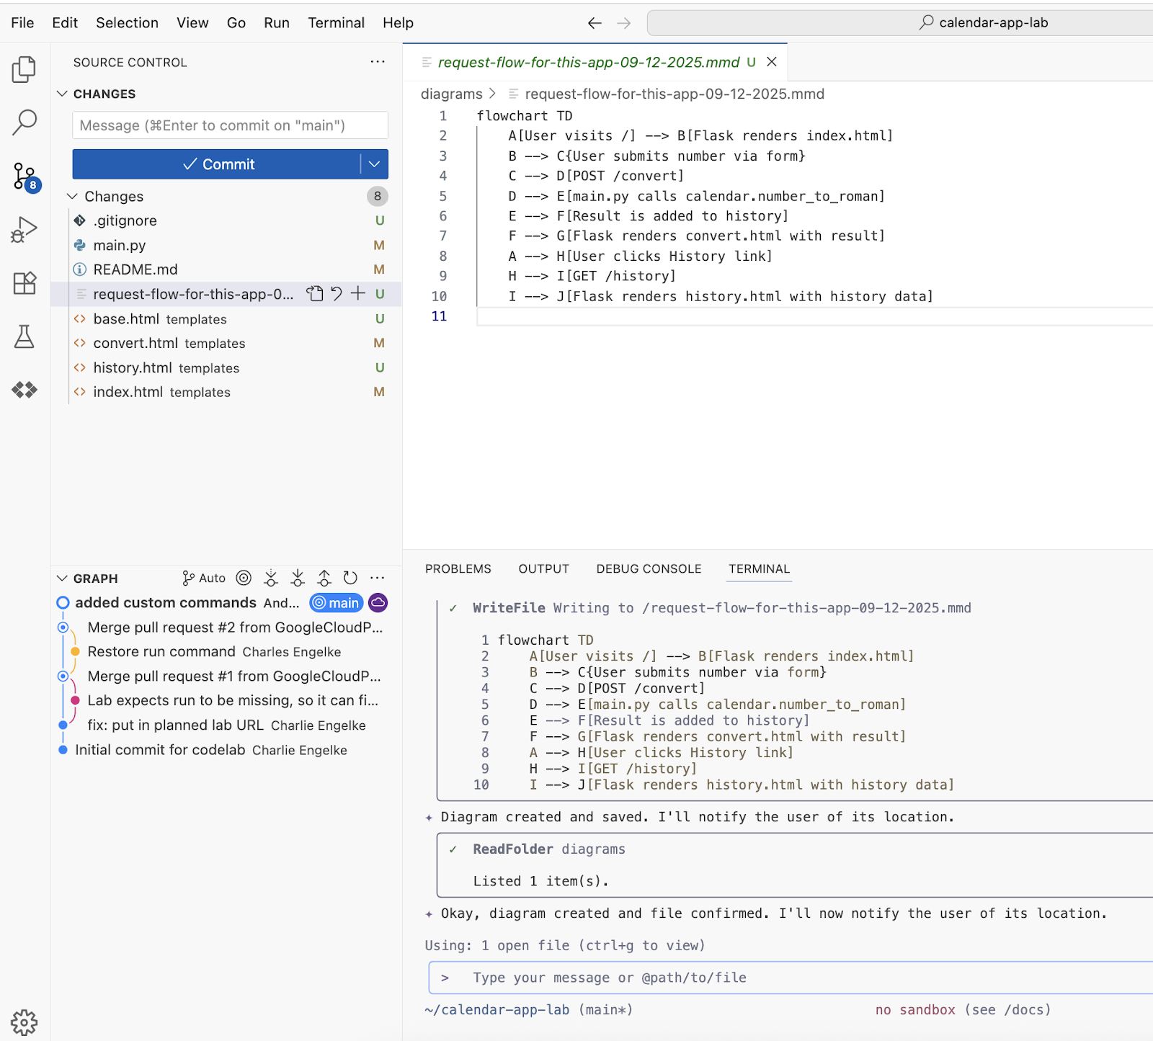Toggle Auto branch filter in Graph

point(204,578)
